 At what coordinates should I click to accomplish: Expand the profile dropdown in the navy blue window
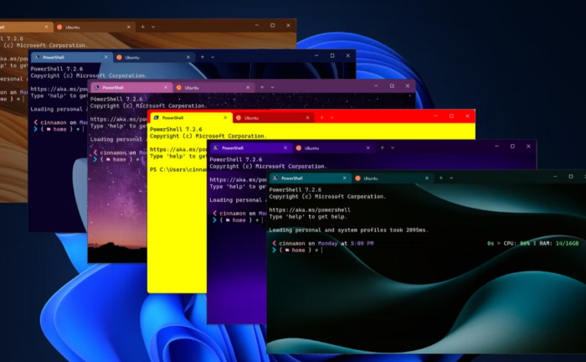point(213,57)
